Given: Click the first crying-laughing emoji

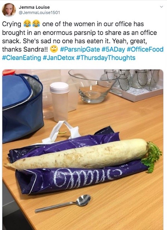Looking at the screenshot, I should coord(27,24).
